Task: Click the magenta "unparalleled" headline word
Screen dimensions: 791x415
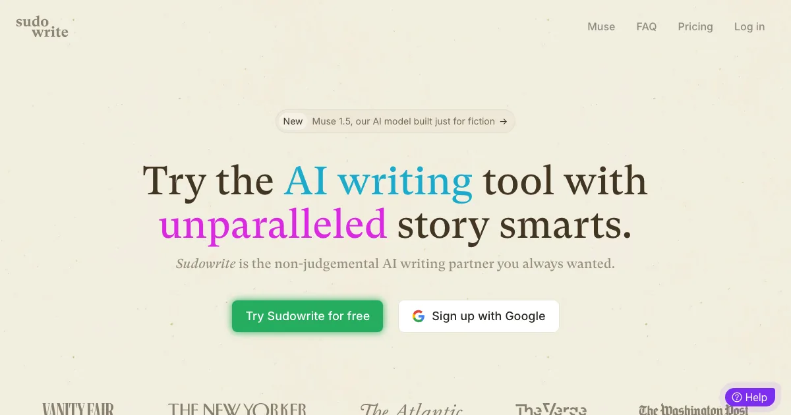Action: (x=272, y=224)
